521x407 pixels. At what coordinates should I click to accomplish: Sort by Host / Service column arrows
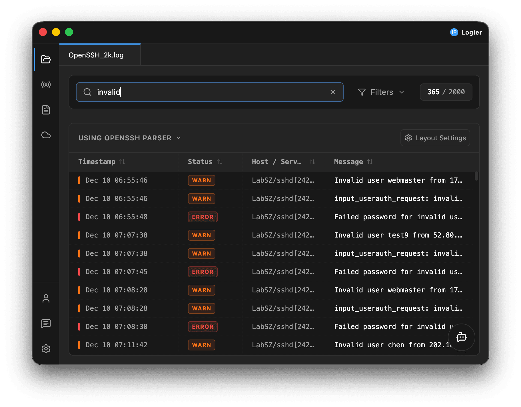[x=312, y=162]
